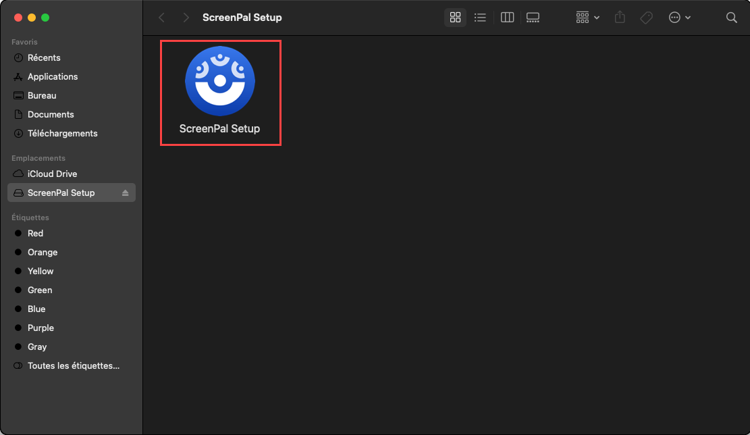Click the Étiquettes section header
This screenshot has height=435, width=750.
30,217
